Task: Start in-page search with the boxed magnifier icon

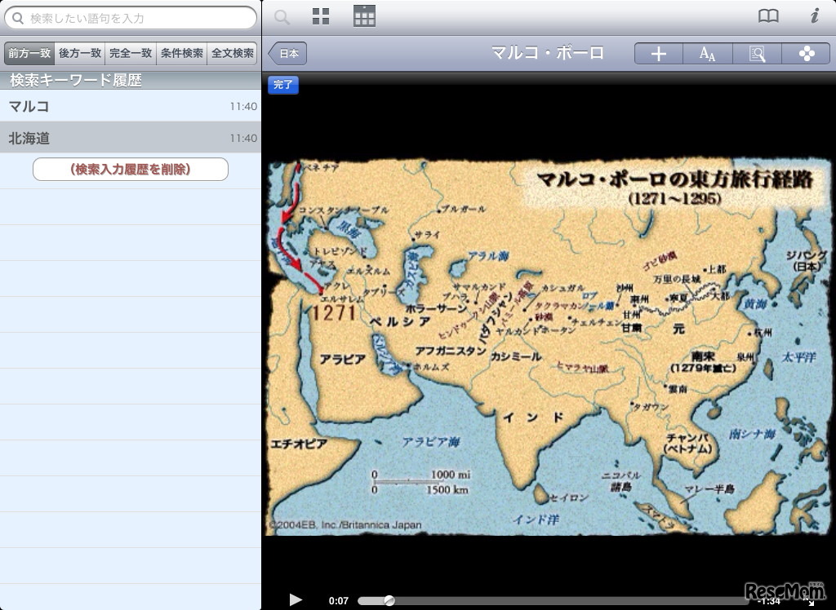Action: [756, 53]
